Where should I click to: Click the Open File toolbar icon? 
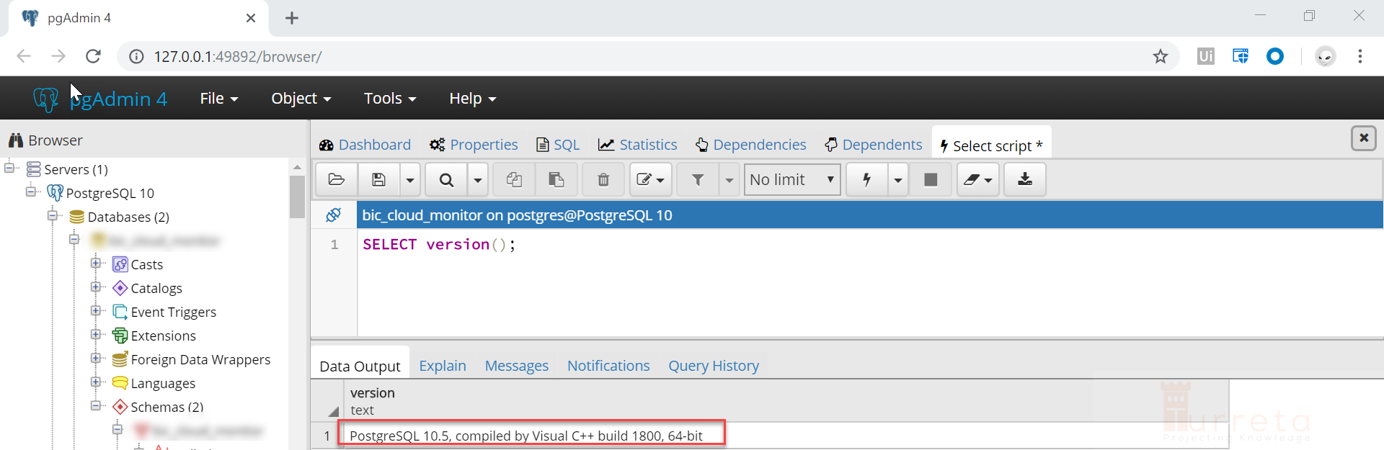[x=337, y=179]
